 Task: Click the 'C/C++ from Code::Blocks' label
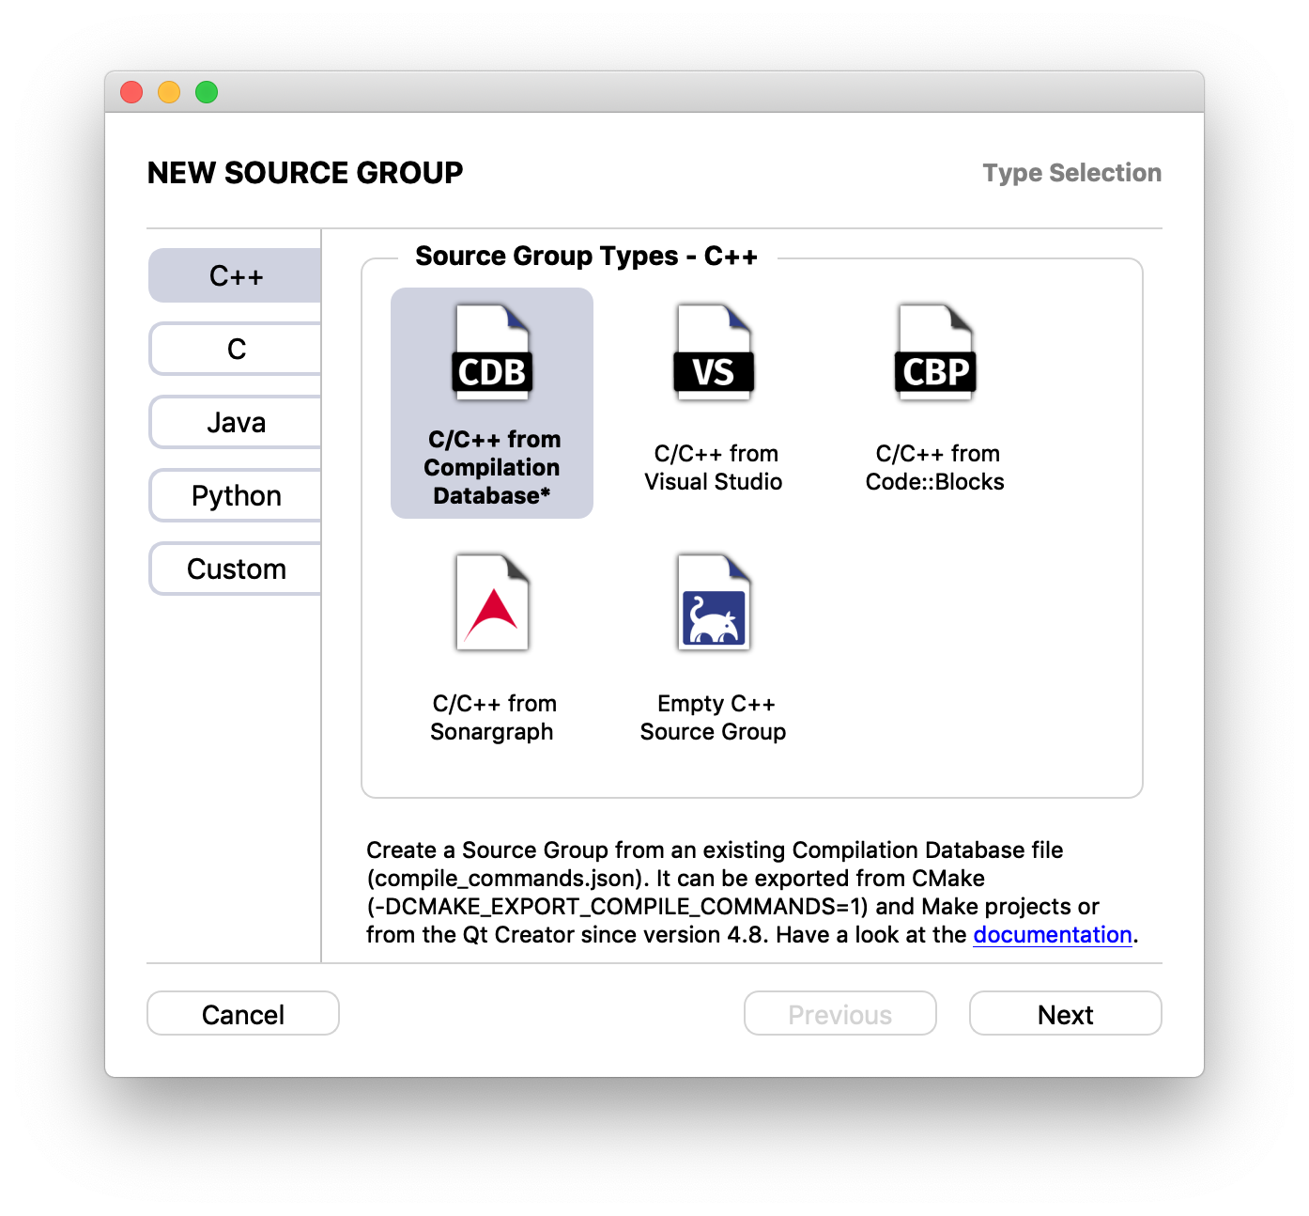click(935, 468)
